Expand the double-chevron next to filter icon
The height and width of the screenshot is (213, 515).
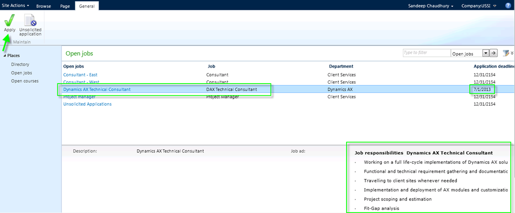tap(512, 53)
